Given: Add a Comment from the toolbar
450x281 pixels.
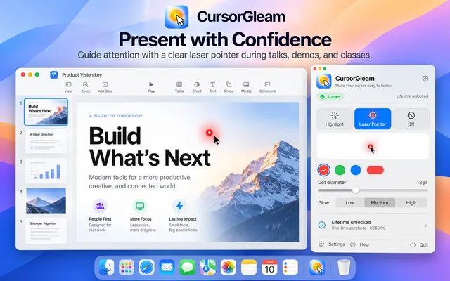Looking at the screenshot, I should (267, 87).
